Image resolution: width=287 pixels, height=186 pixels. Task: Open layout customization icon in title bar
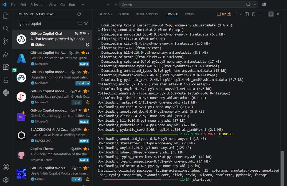point(264,5)
